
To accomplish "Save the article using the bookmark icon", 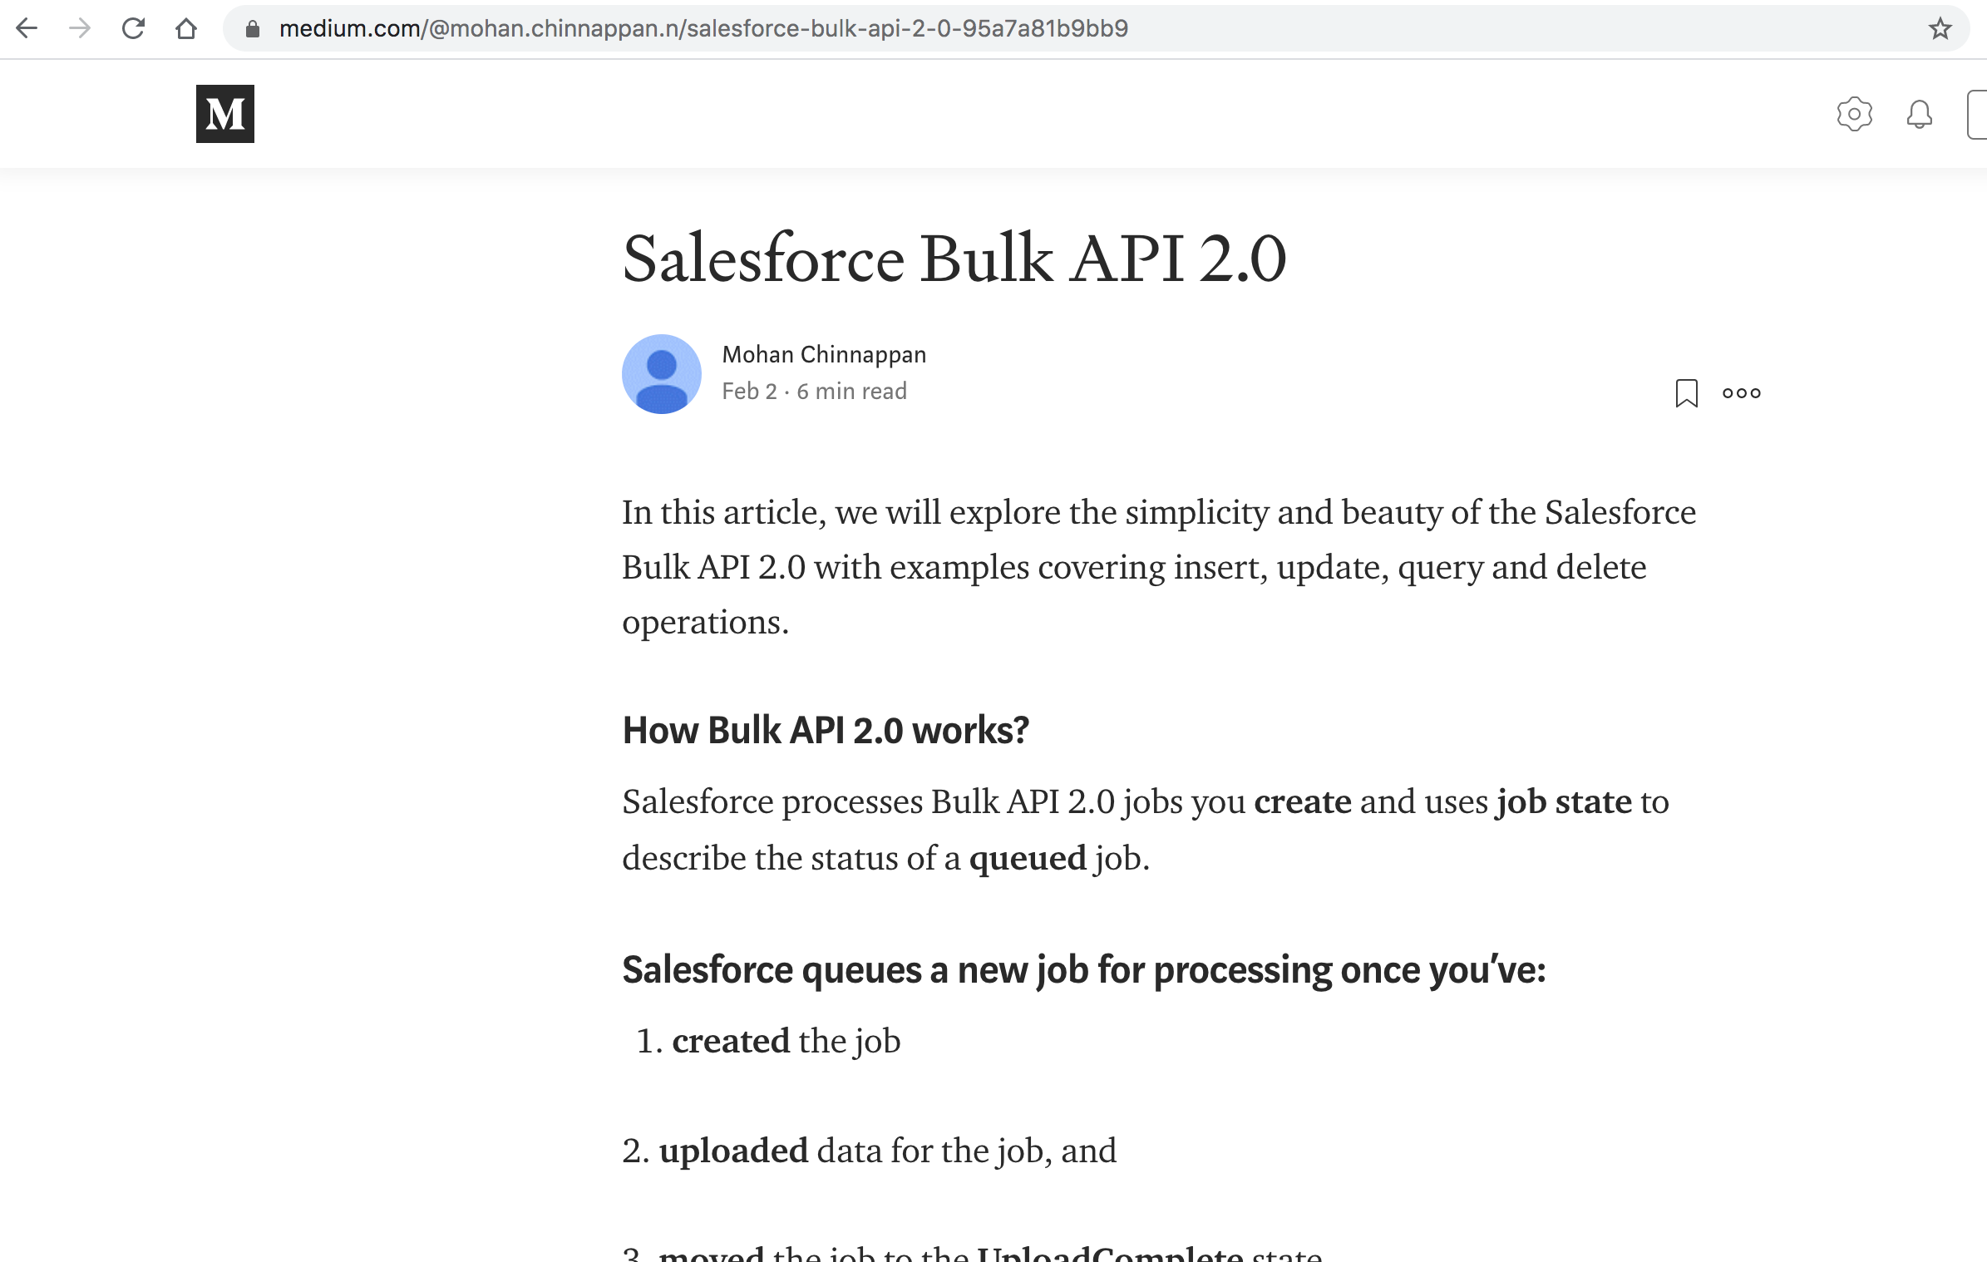I will tap(1686, 392).
